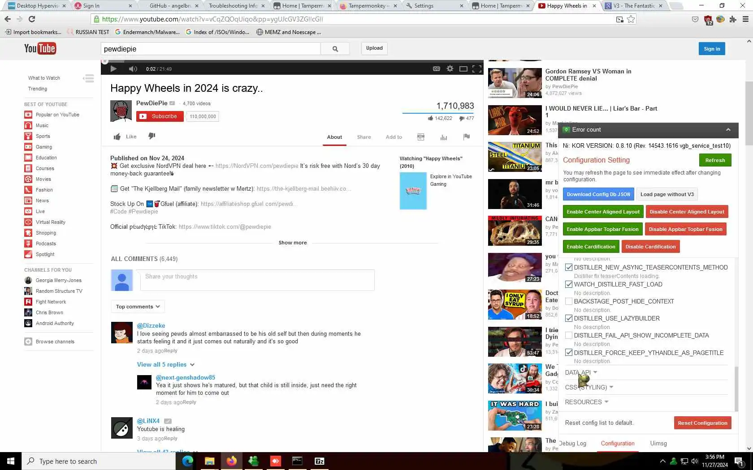Reload the page with the browser refresh icon
The image size is (753, 470).
[x=32, y=19]
